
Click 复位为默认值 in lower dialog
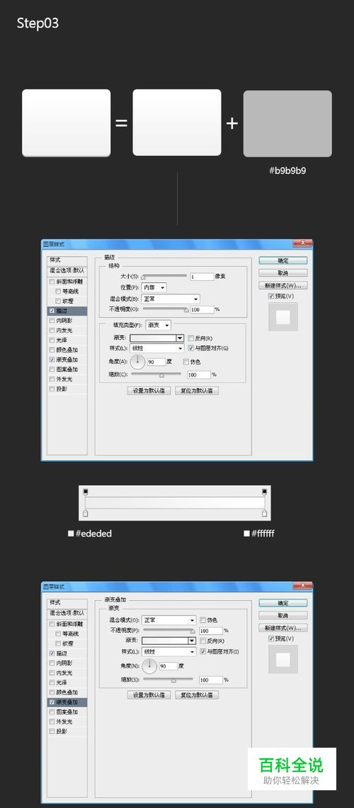click(x=197, y=694)
